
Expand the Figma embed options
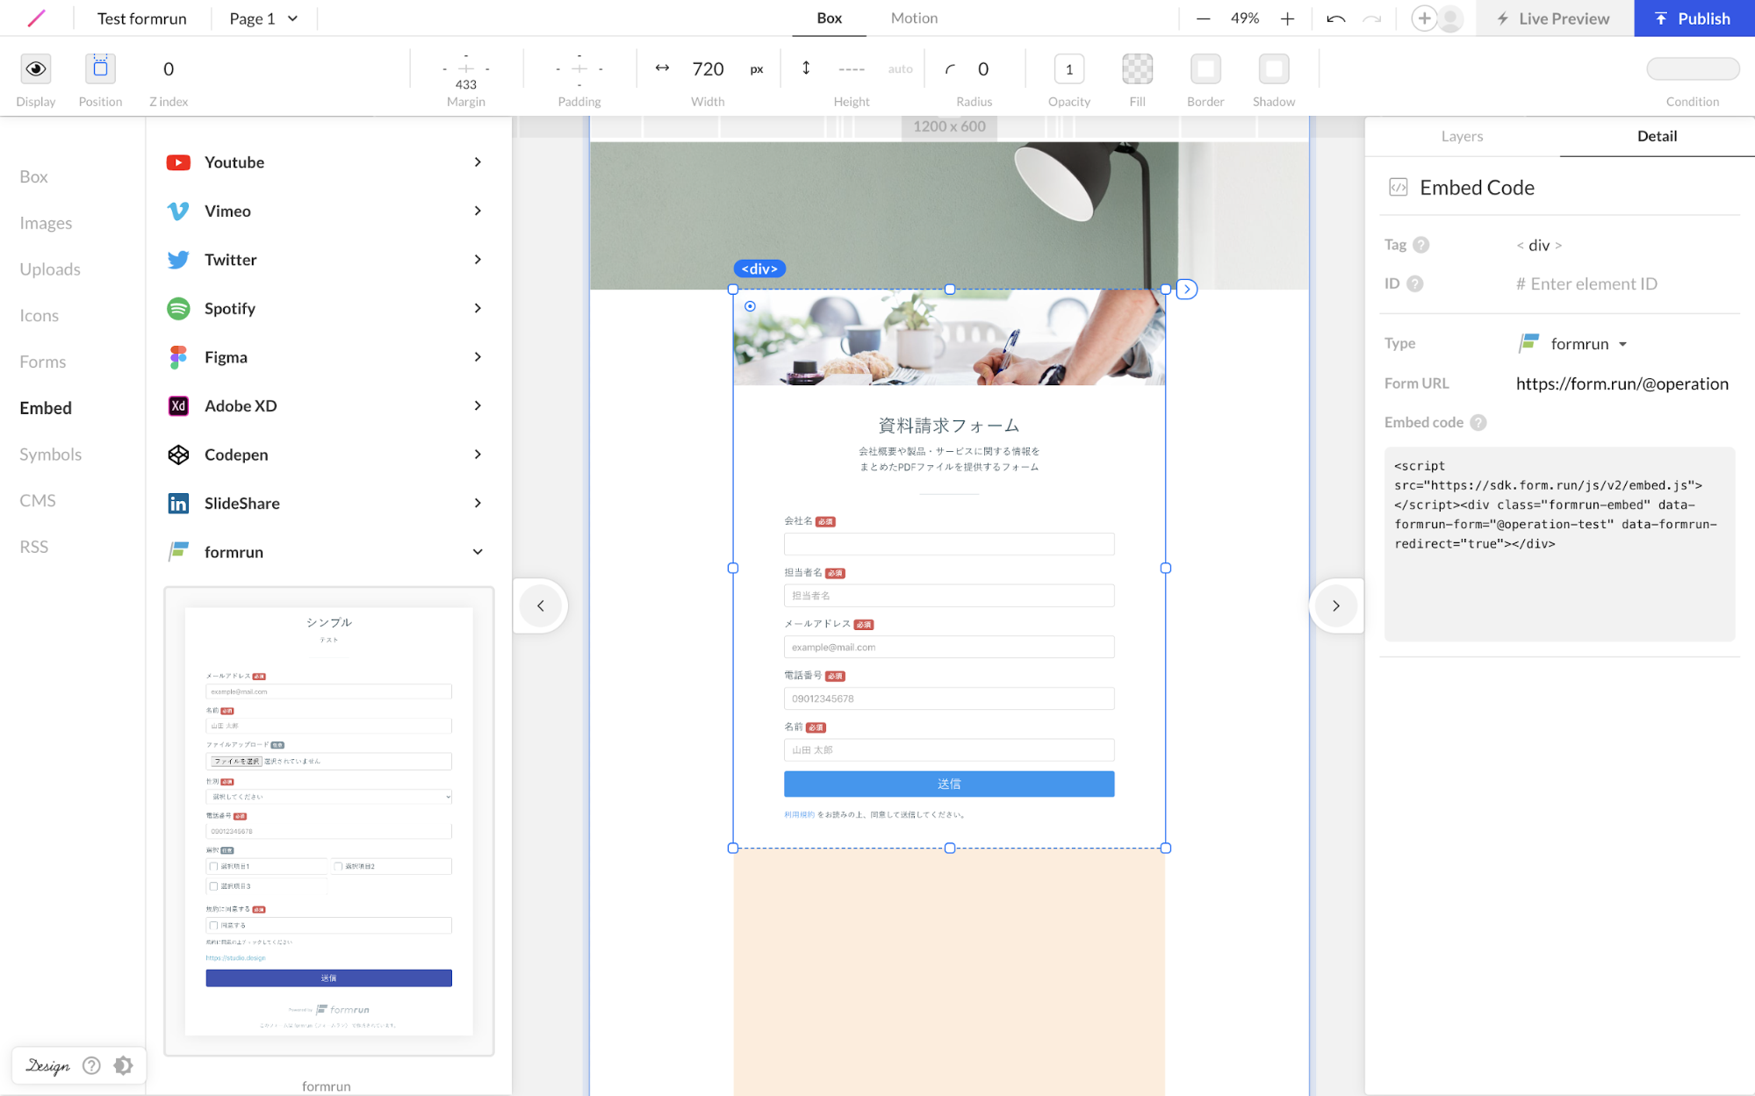479,356
